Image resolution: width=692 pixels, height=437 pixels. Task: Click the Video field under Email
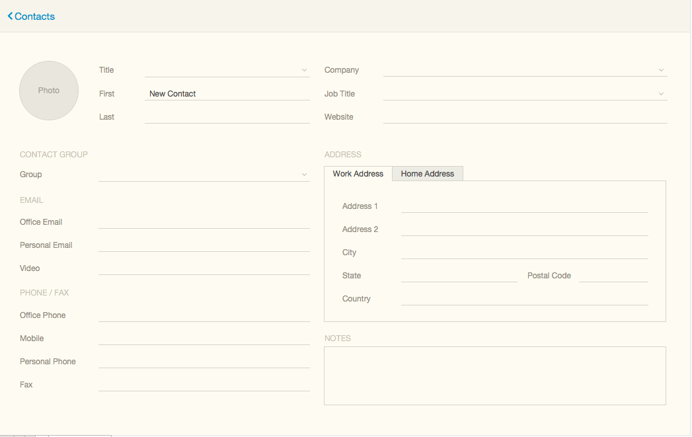click(x=204, y=268)
